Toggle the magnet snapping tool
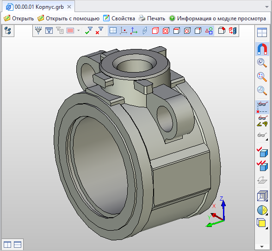The height and width of the screenshot is (251, 272). click(262, 49)
